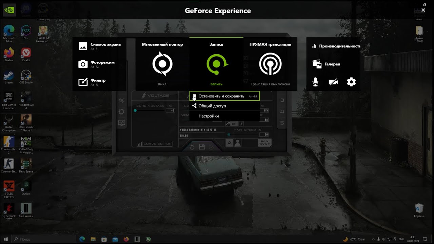Open VEILED EXPERTS shortcut
The image size is (434, 244).
coord(9,189)
